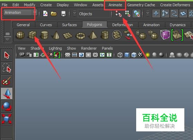Open the viewport Renderer menu
193x140 pixels.
pyautogui.click(x=89, y=48)
